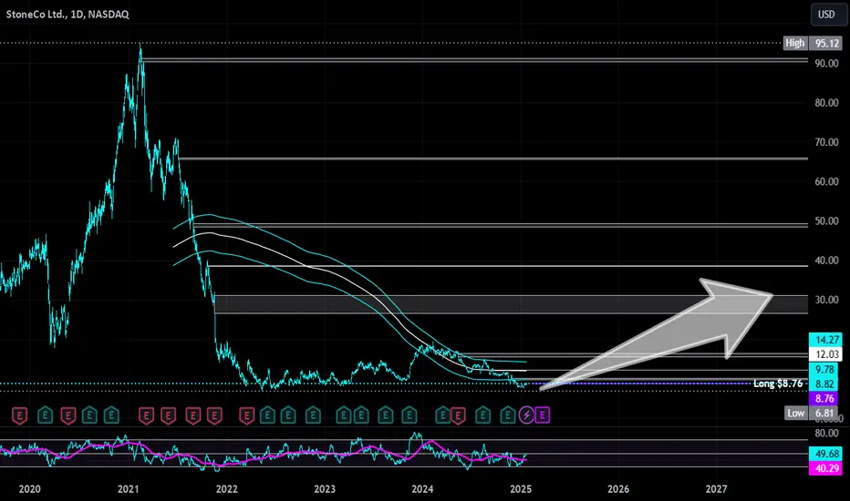
Task: Click the 60.00 price axis tick
Action: [826, 182]
